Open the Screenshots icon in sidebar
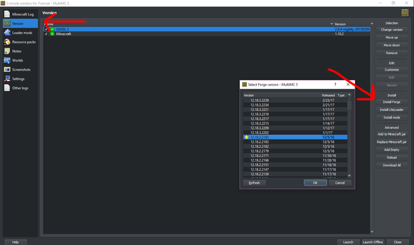Screen dimensions: 414x245 pos(7,69)
